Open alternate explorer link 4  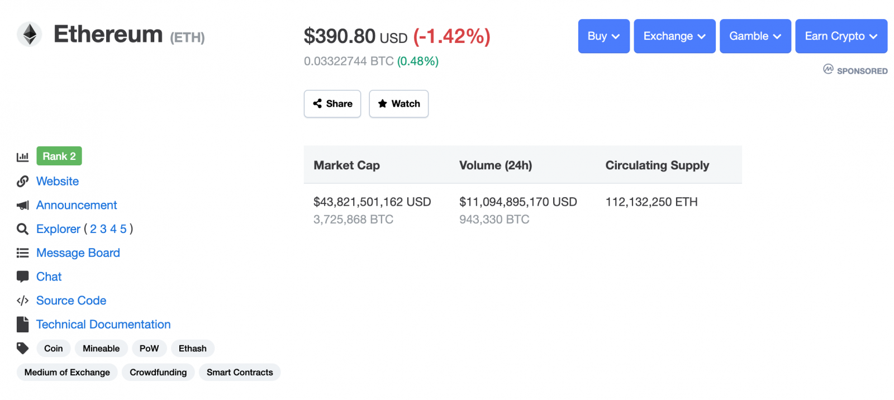tap(113, 229)
